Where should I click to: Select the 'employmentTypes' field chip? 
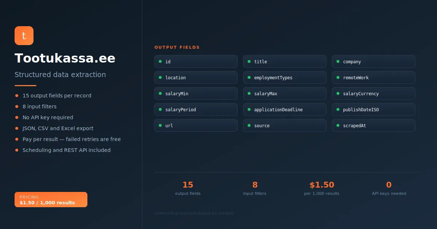[x=285, y=78]
